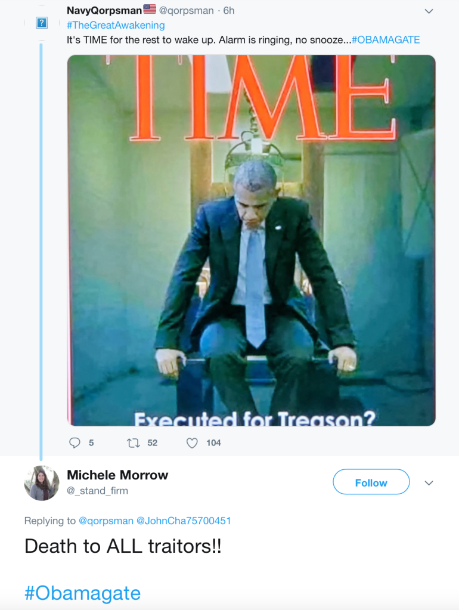This screenshot has width=459, height=610.
Task: Like the tweet with the heart icon
Action: [x=192, y=442]
